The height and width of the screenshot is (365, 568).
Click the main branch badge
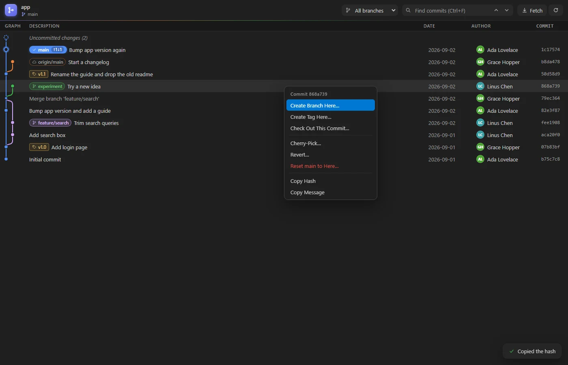48,50
